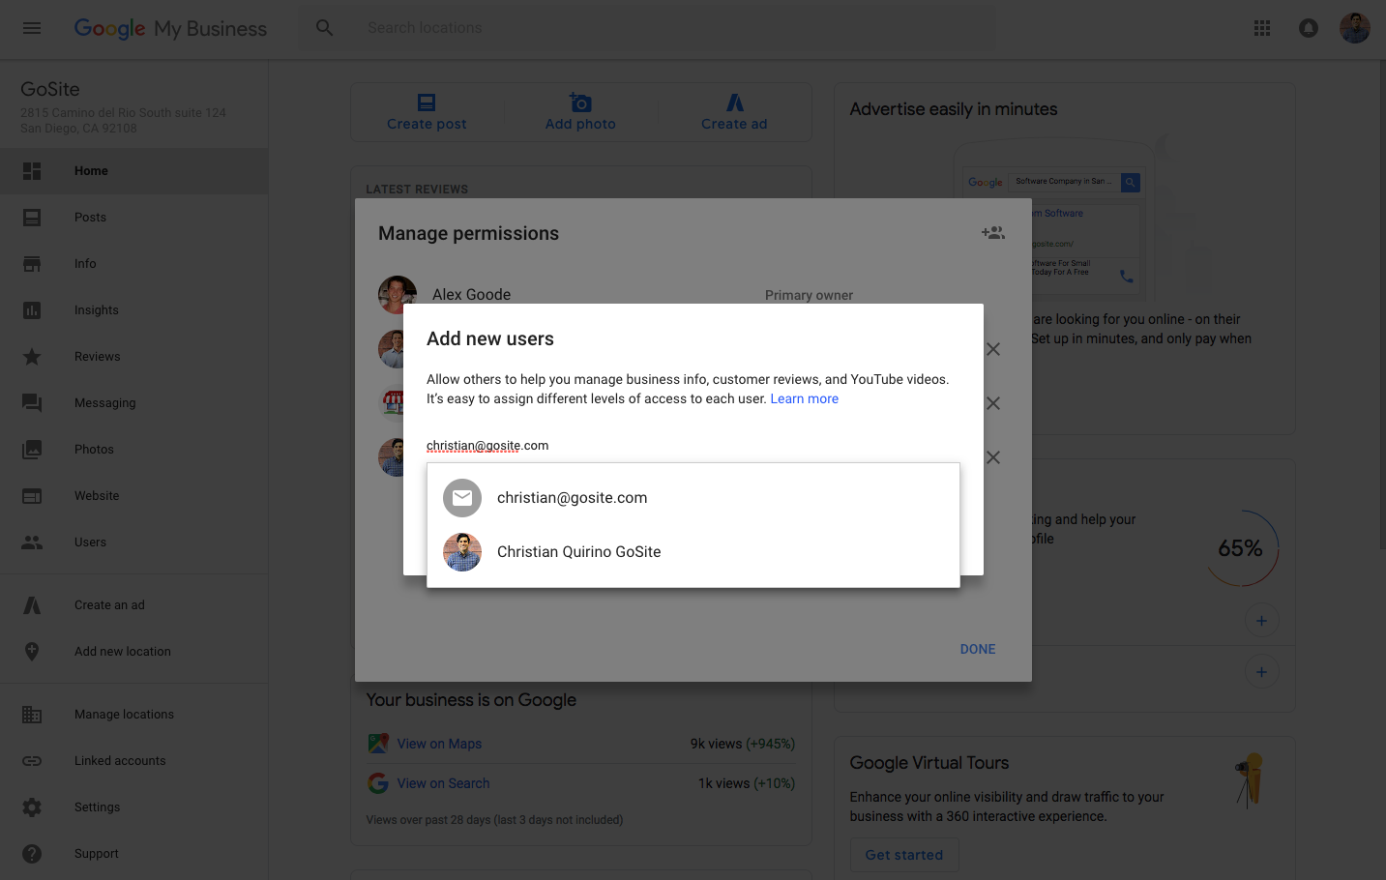
Task: Open Home in the sidebar
Action: point(134,171)
